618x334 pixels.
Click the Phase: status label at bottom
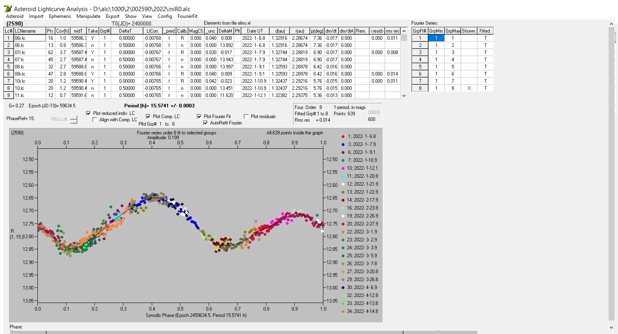pos(16,327)
